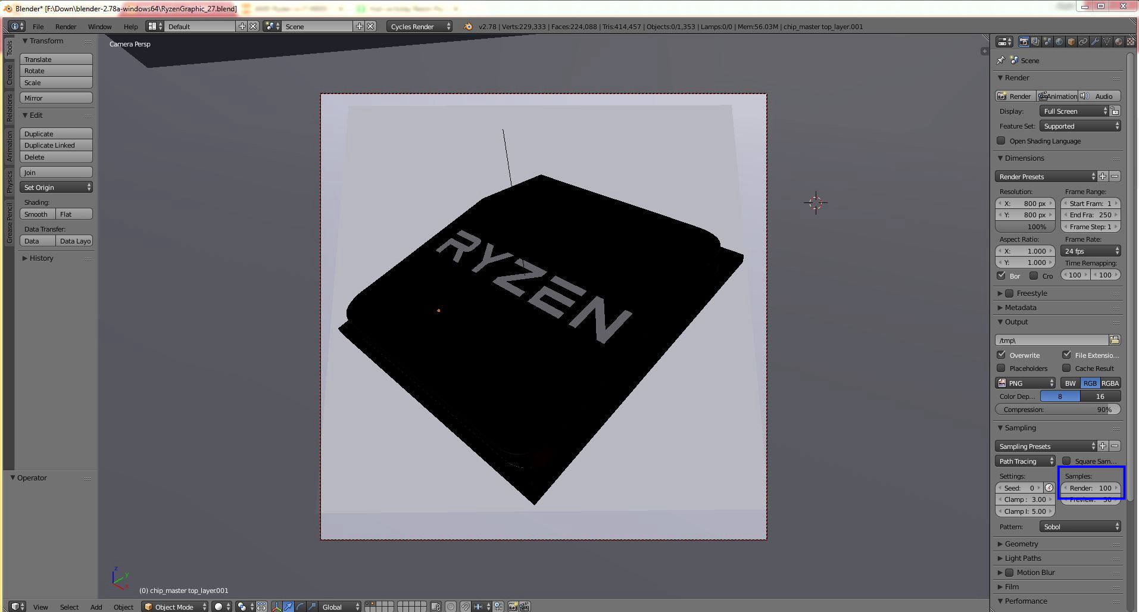Viewport: 1139px width, 612px height.
Task: Toggle the Crop checkbox
Action: point(1034,276)
